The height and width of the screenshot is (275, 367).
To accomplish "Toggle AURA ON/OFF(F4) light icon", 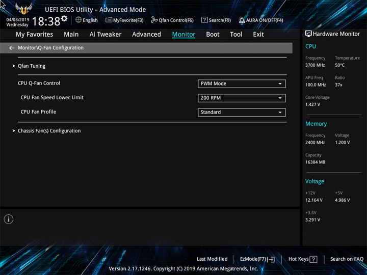I will click(x=242, y=20).
